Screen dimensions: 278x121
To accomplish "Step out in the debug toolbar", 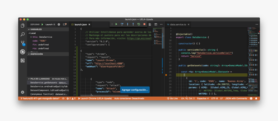I will (133, 24).
